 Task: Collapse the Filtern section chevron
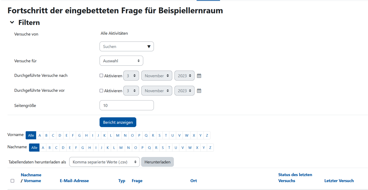[x=12, y=23]
